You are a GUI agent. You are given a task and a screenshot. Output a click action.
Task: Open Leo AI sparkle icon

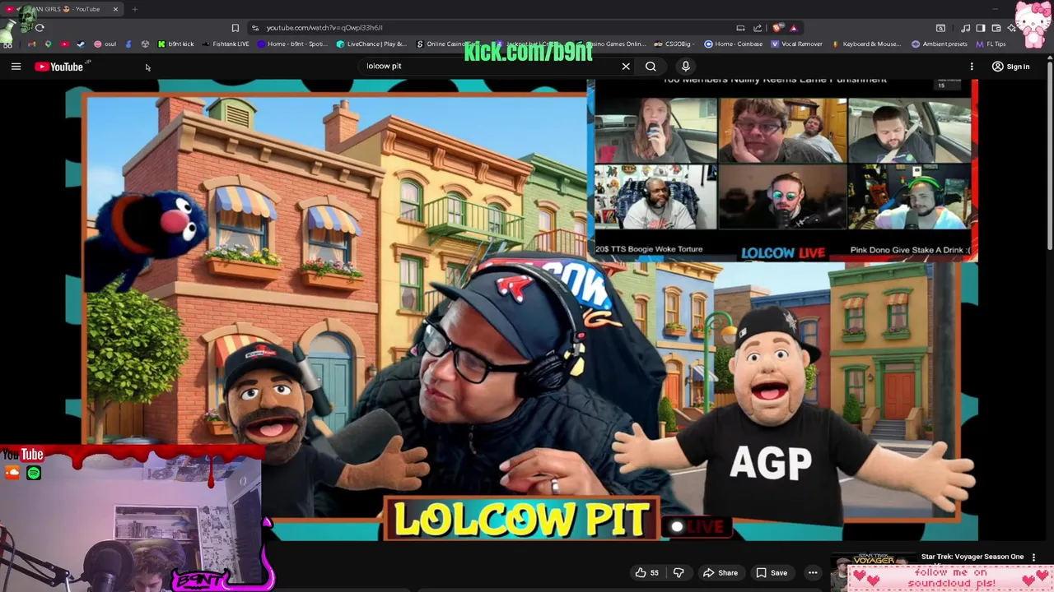point(1012,27)
